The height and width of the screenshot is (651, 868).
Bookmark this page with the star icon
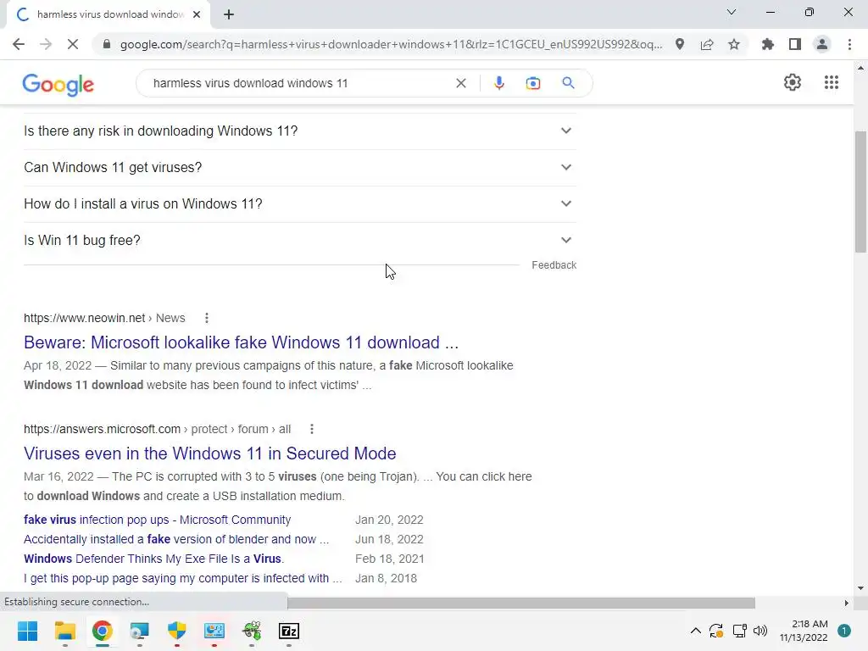pos(734,44)
